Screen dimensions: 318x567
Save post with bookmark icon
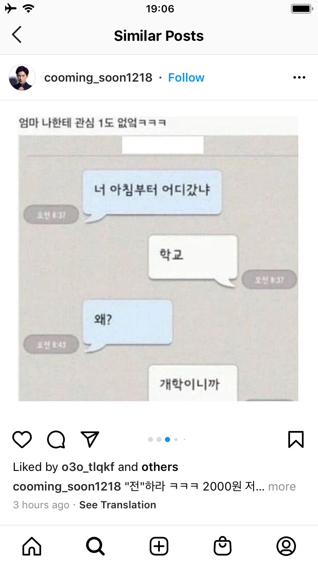(x=296, y=439)
